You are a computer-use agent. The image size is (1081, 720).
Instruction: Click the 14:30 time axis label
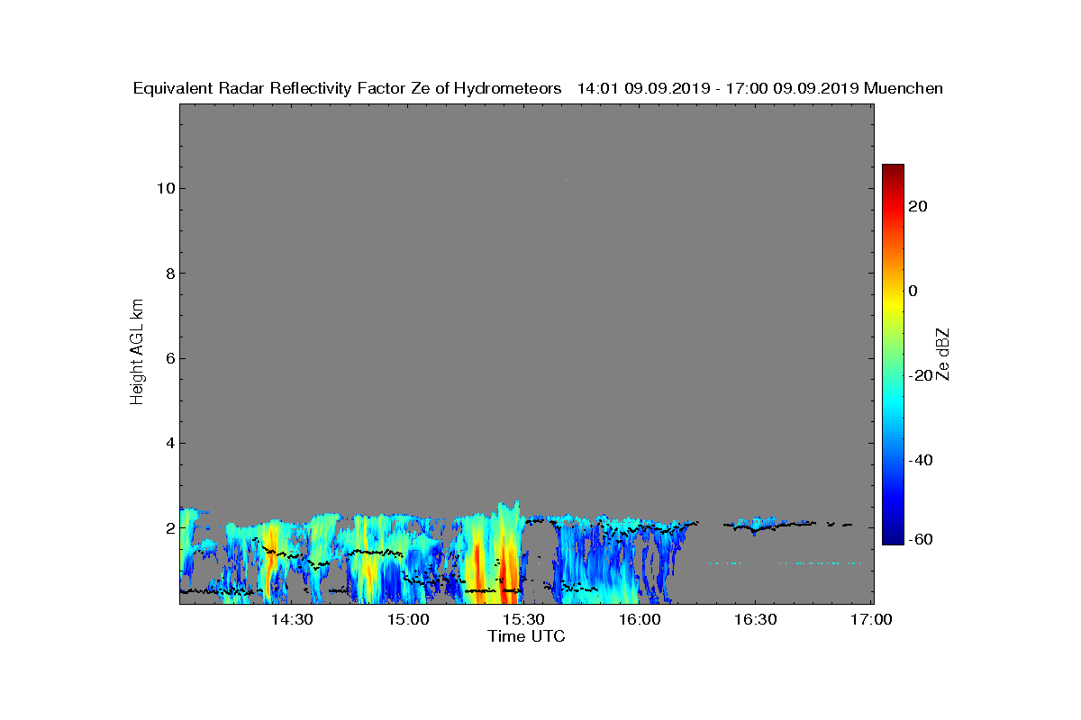click(x=292, y=619)
